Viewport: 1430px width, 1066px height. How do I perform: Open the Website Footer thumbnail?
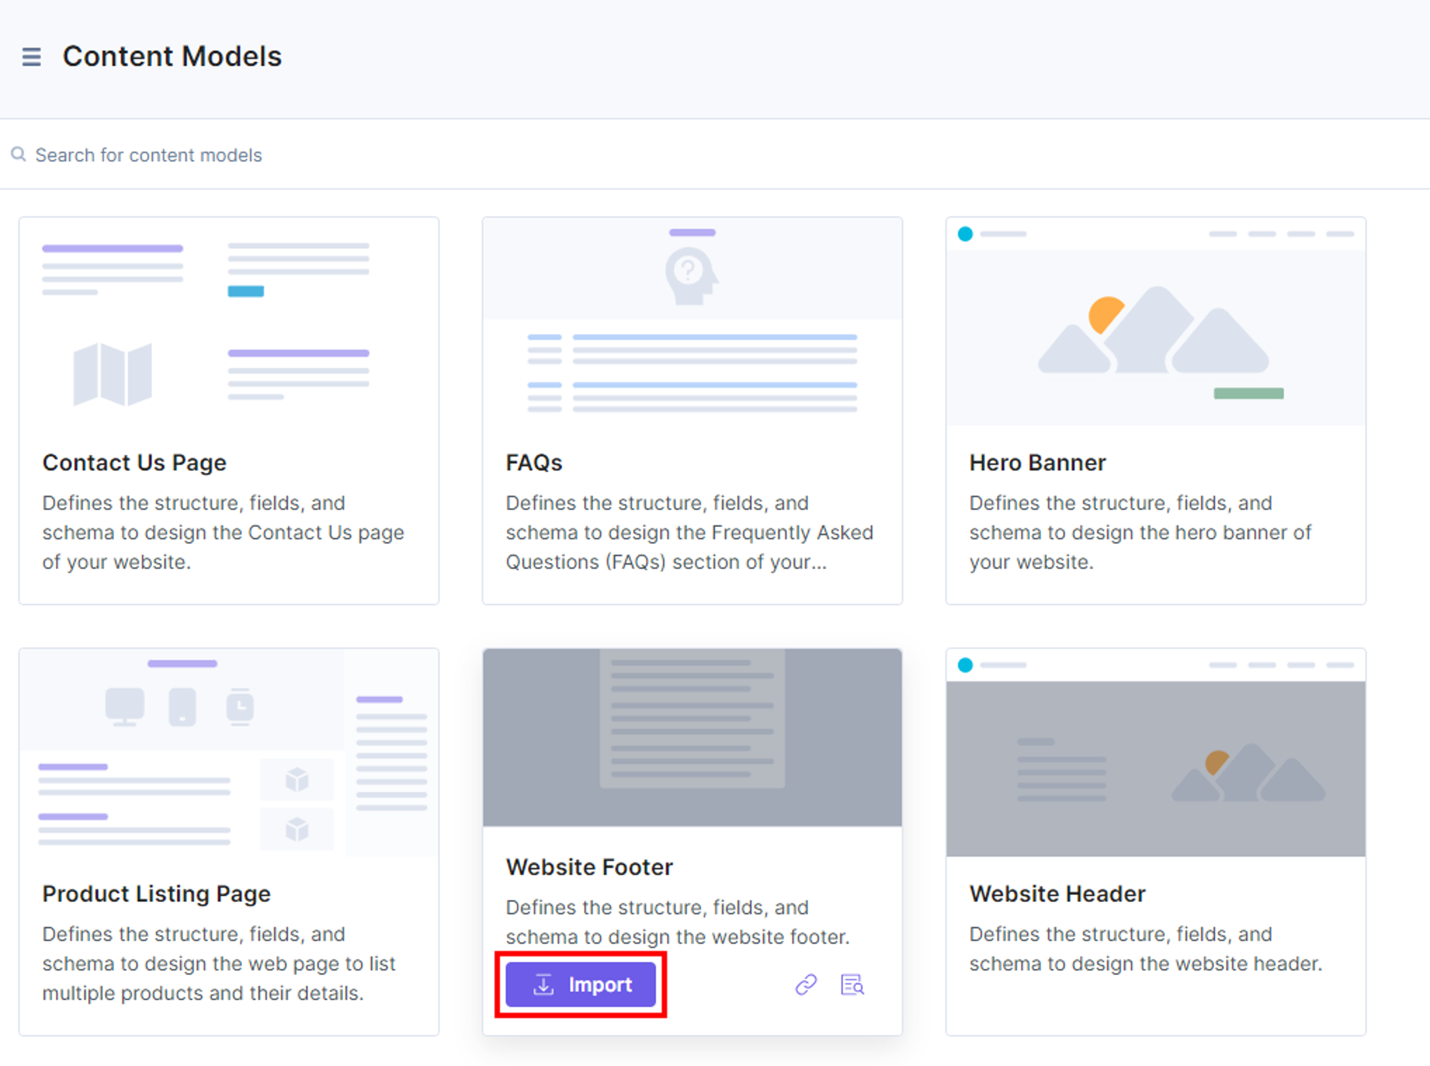pos(692,738)
